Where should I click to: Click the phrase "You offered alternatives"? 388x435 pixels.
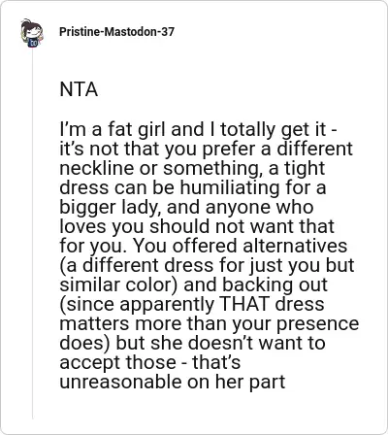click(x=241, y=246)
